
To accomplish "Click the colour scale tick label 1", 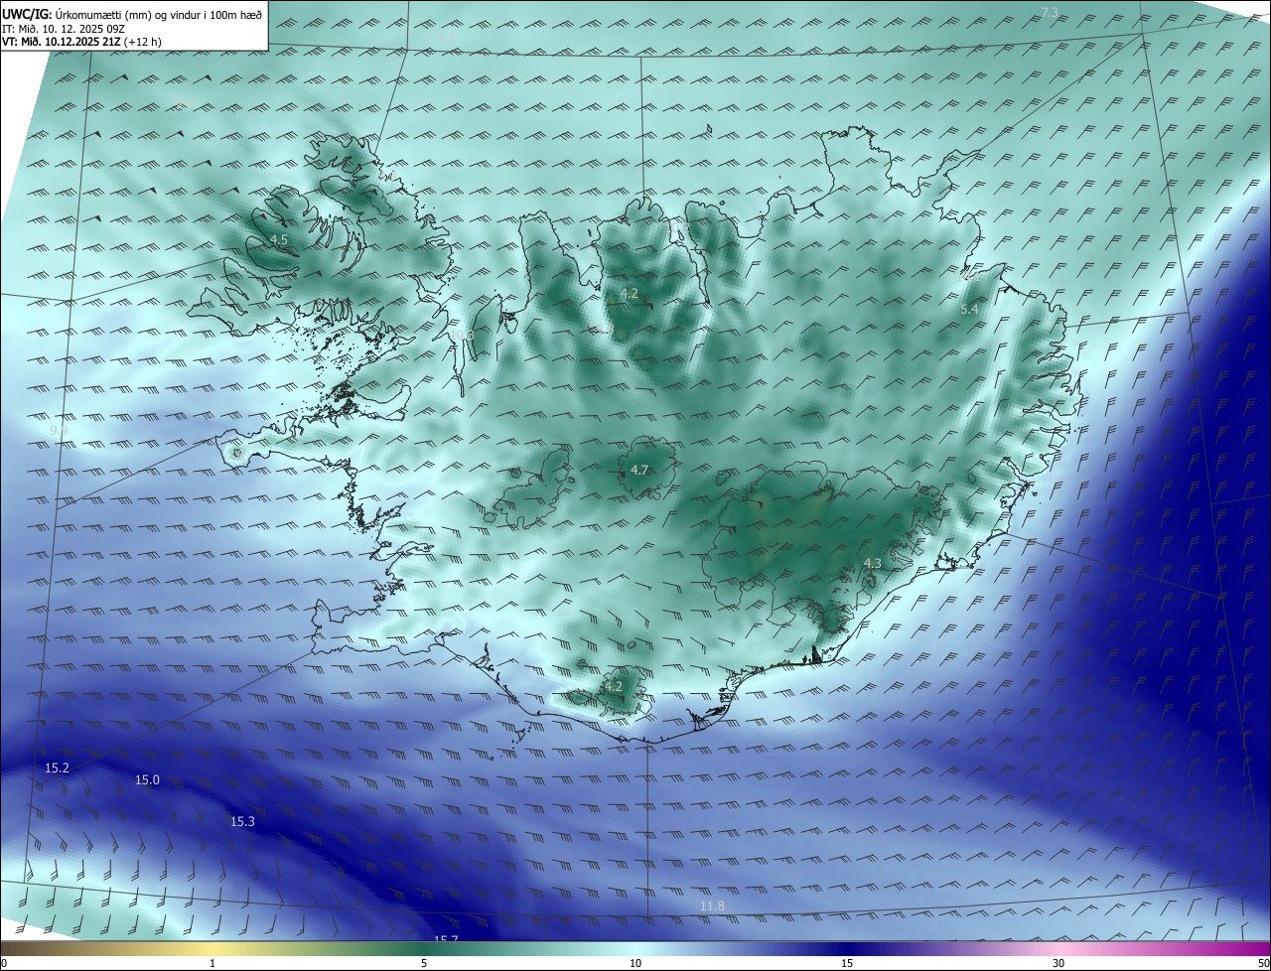I will click(x=213, y=963).
